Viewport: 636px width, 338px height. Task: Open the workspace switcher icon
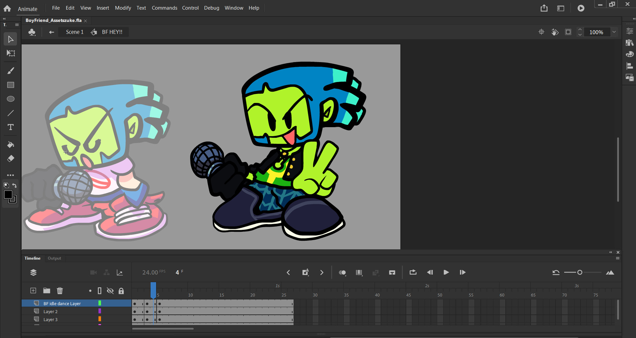[x=561, y=8]
